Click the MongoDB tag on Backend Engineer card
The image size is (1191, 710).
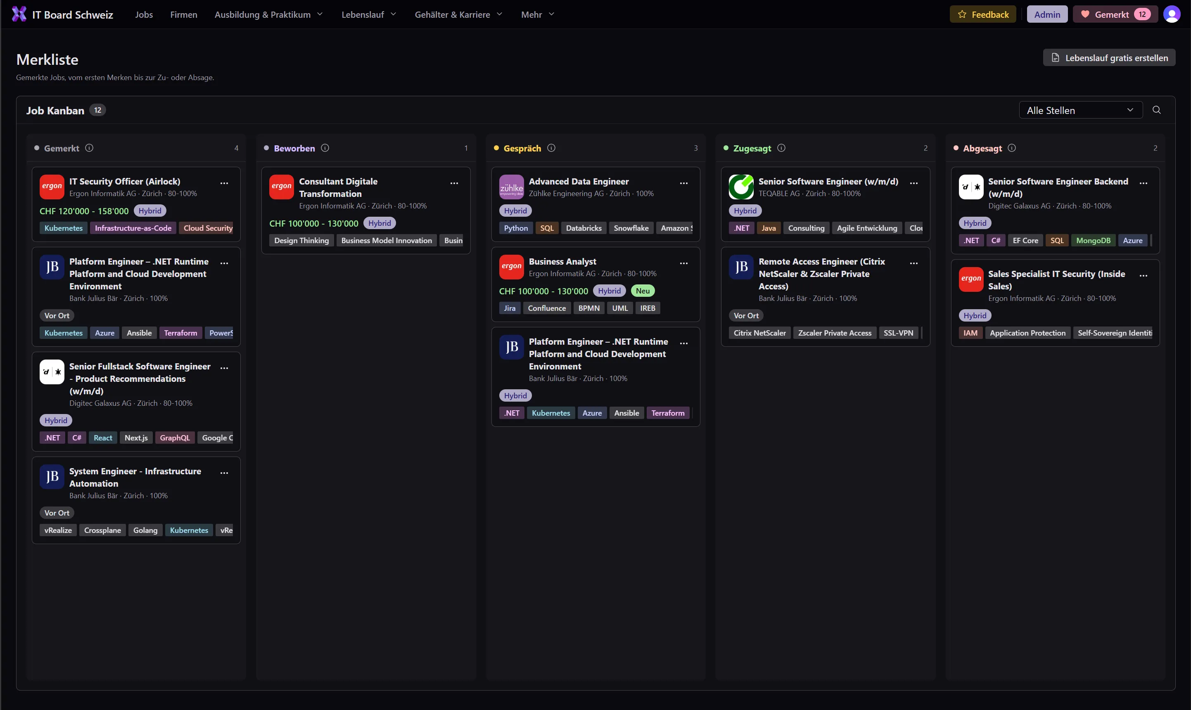pos(1093,241)
